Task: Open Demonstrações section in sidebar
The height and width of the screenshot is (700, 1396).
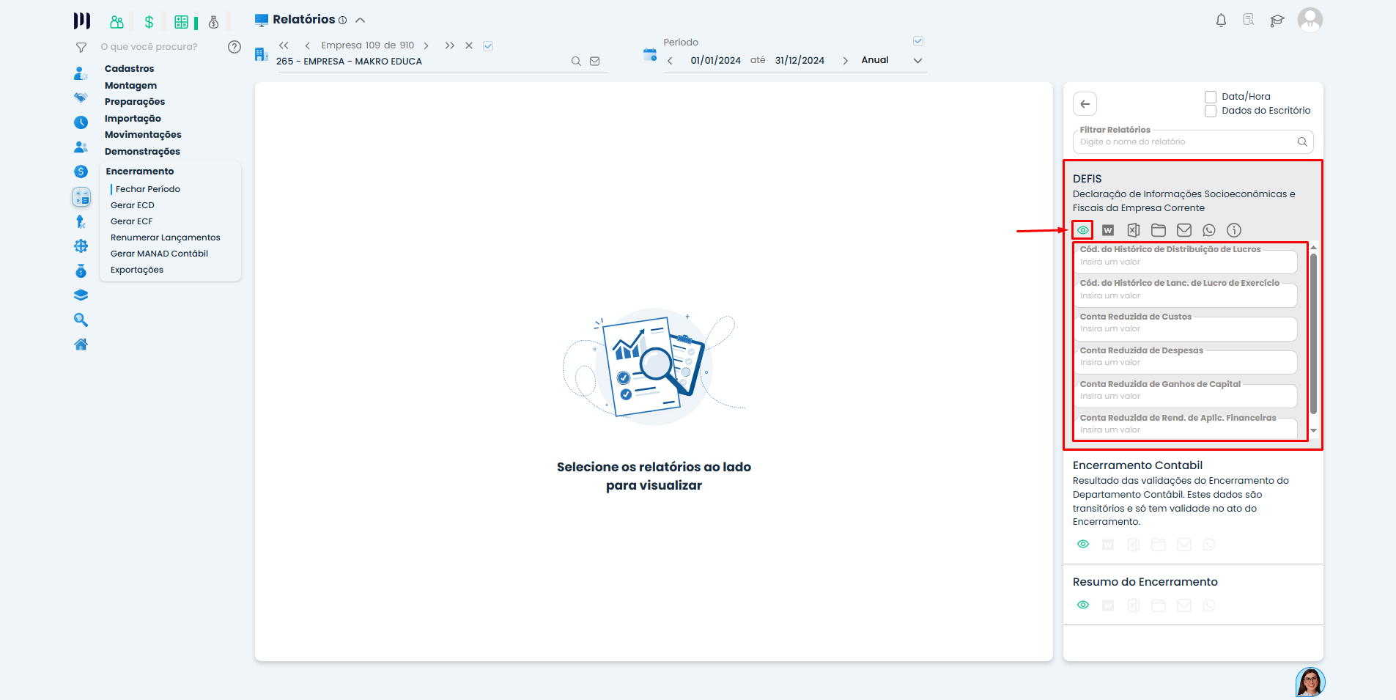Action: (x=142, y=152)
